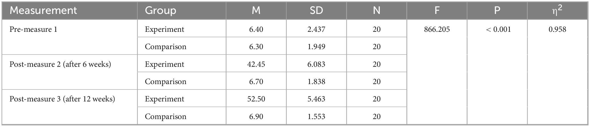Select the F value 866.205
Image resolution: width=590 pixels, height=127 pixels.
coord(437,29)
